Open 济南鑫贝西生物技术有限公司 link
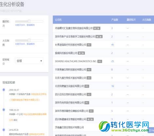Image resolution: width=154 pixels, height=136 pixels. pos(69,127)
